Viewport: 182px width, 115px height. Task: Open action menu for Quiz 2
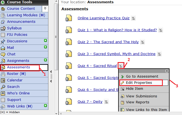point(143,42)
